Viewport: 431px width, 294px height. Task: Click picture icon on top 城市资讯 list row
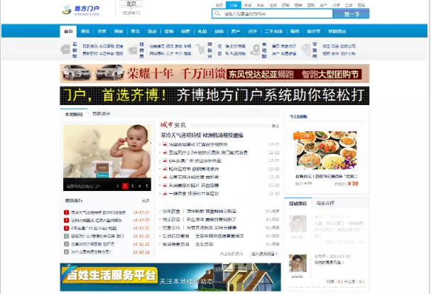click(165, 144)
